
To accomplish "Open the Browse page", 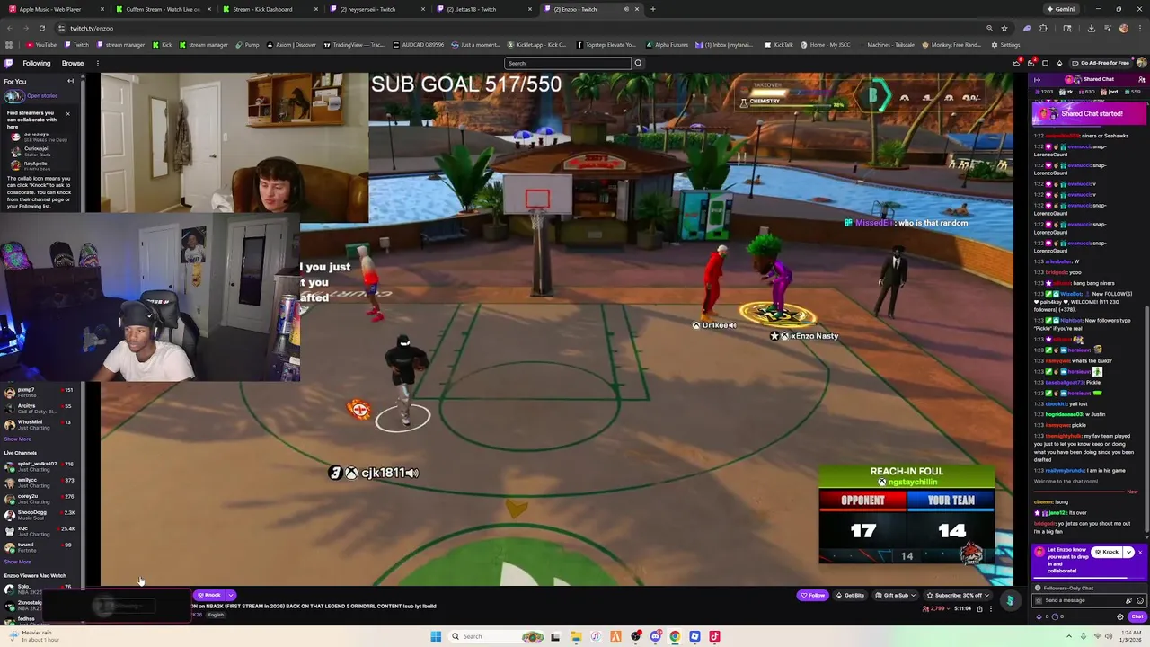I will coord(73,63).
